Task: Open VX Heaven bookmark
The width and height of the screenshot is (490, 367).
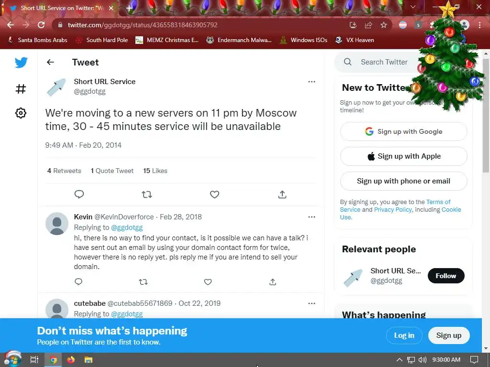Action: (355, 40)
